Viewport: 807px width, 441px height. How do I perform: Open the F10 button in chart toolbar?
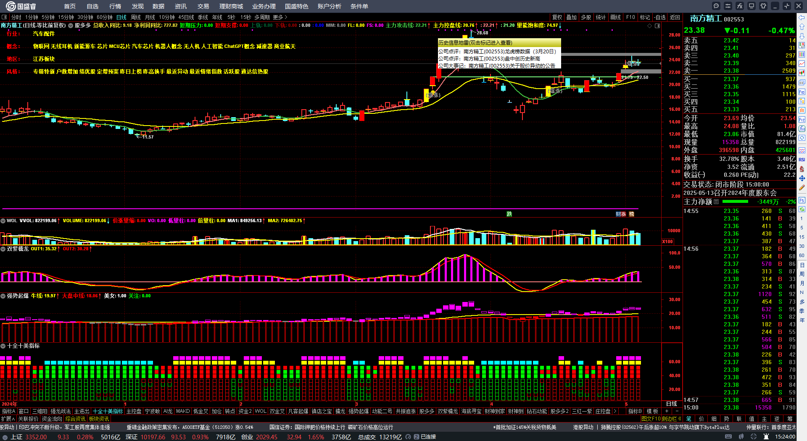pos(630,17)
